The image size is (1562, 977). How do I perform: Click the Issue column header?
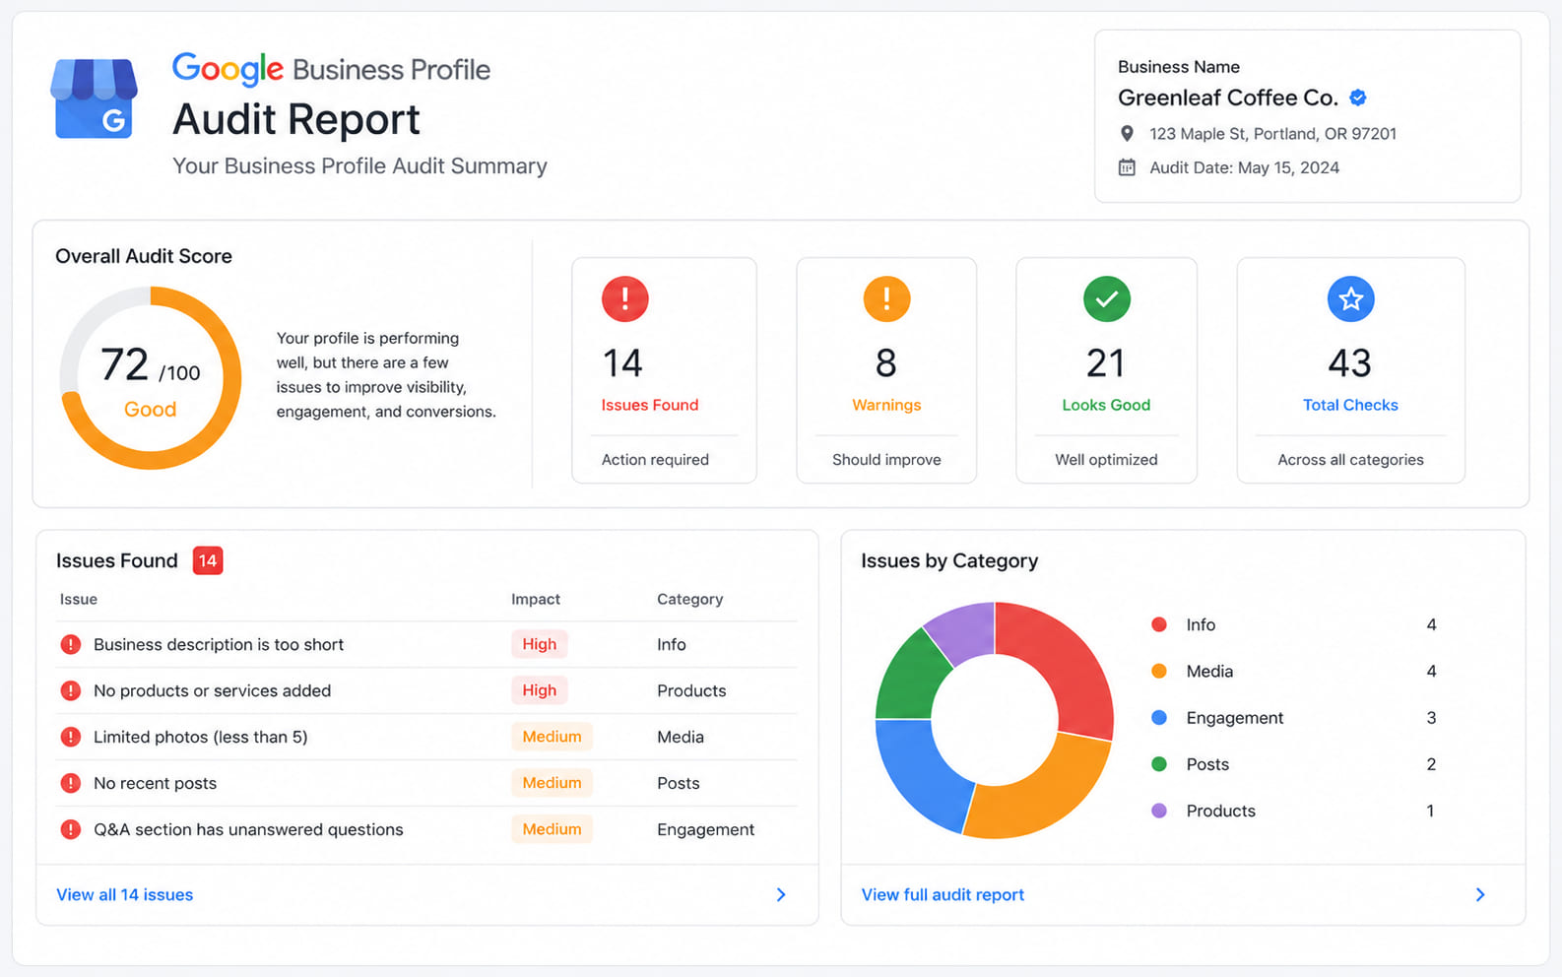79,599
